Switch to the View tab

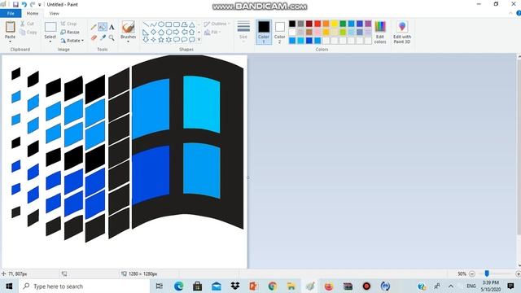tap(55, 13)
